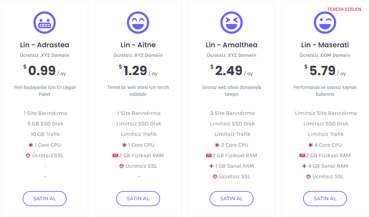The image size is (369, 217).
Task: Click the $0.99 price of Adrastea
Action: coord(42,71)
